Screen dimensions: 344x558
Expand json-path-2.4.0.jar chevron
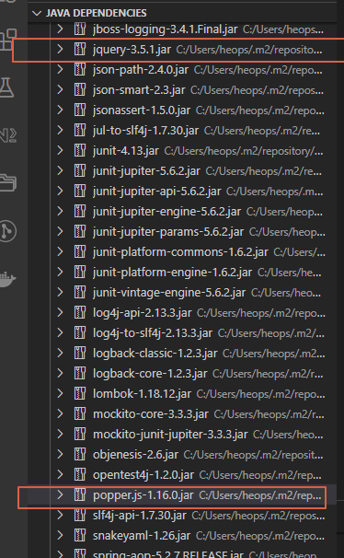[60, 69]
